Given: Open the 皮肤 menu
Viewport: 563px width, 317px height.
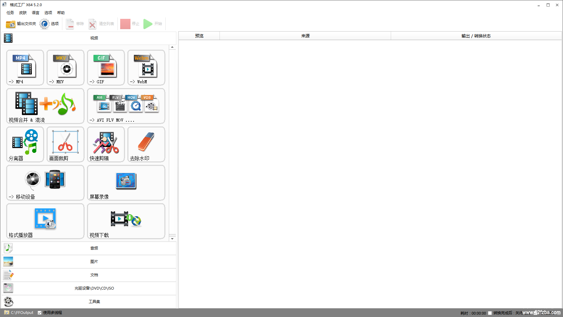Looking at the screenshot, I should [x=23, y=13].
